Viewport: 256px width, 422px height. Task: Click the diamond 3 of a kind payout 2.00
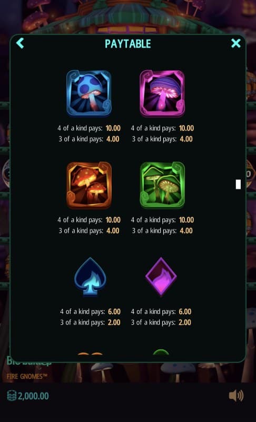pos(185,322)
